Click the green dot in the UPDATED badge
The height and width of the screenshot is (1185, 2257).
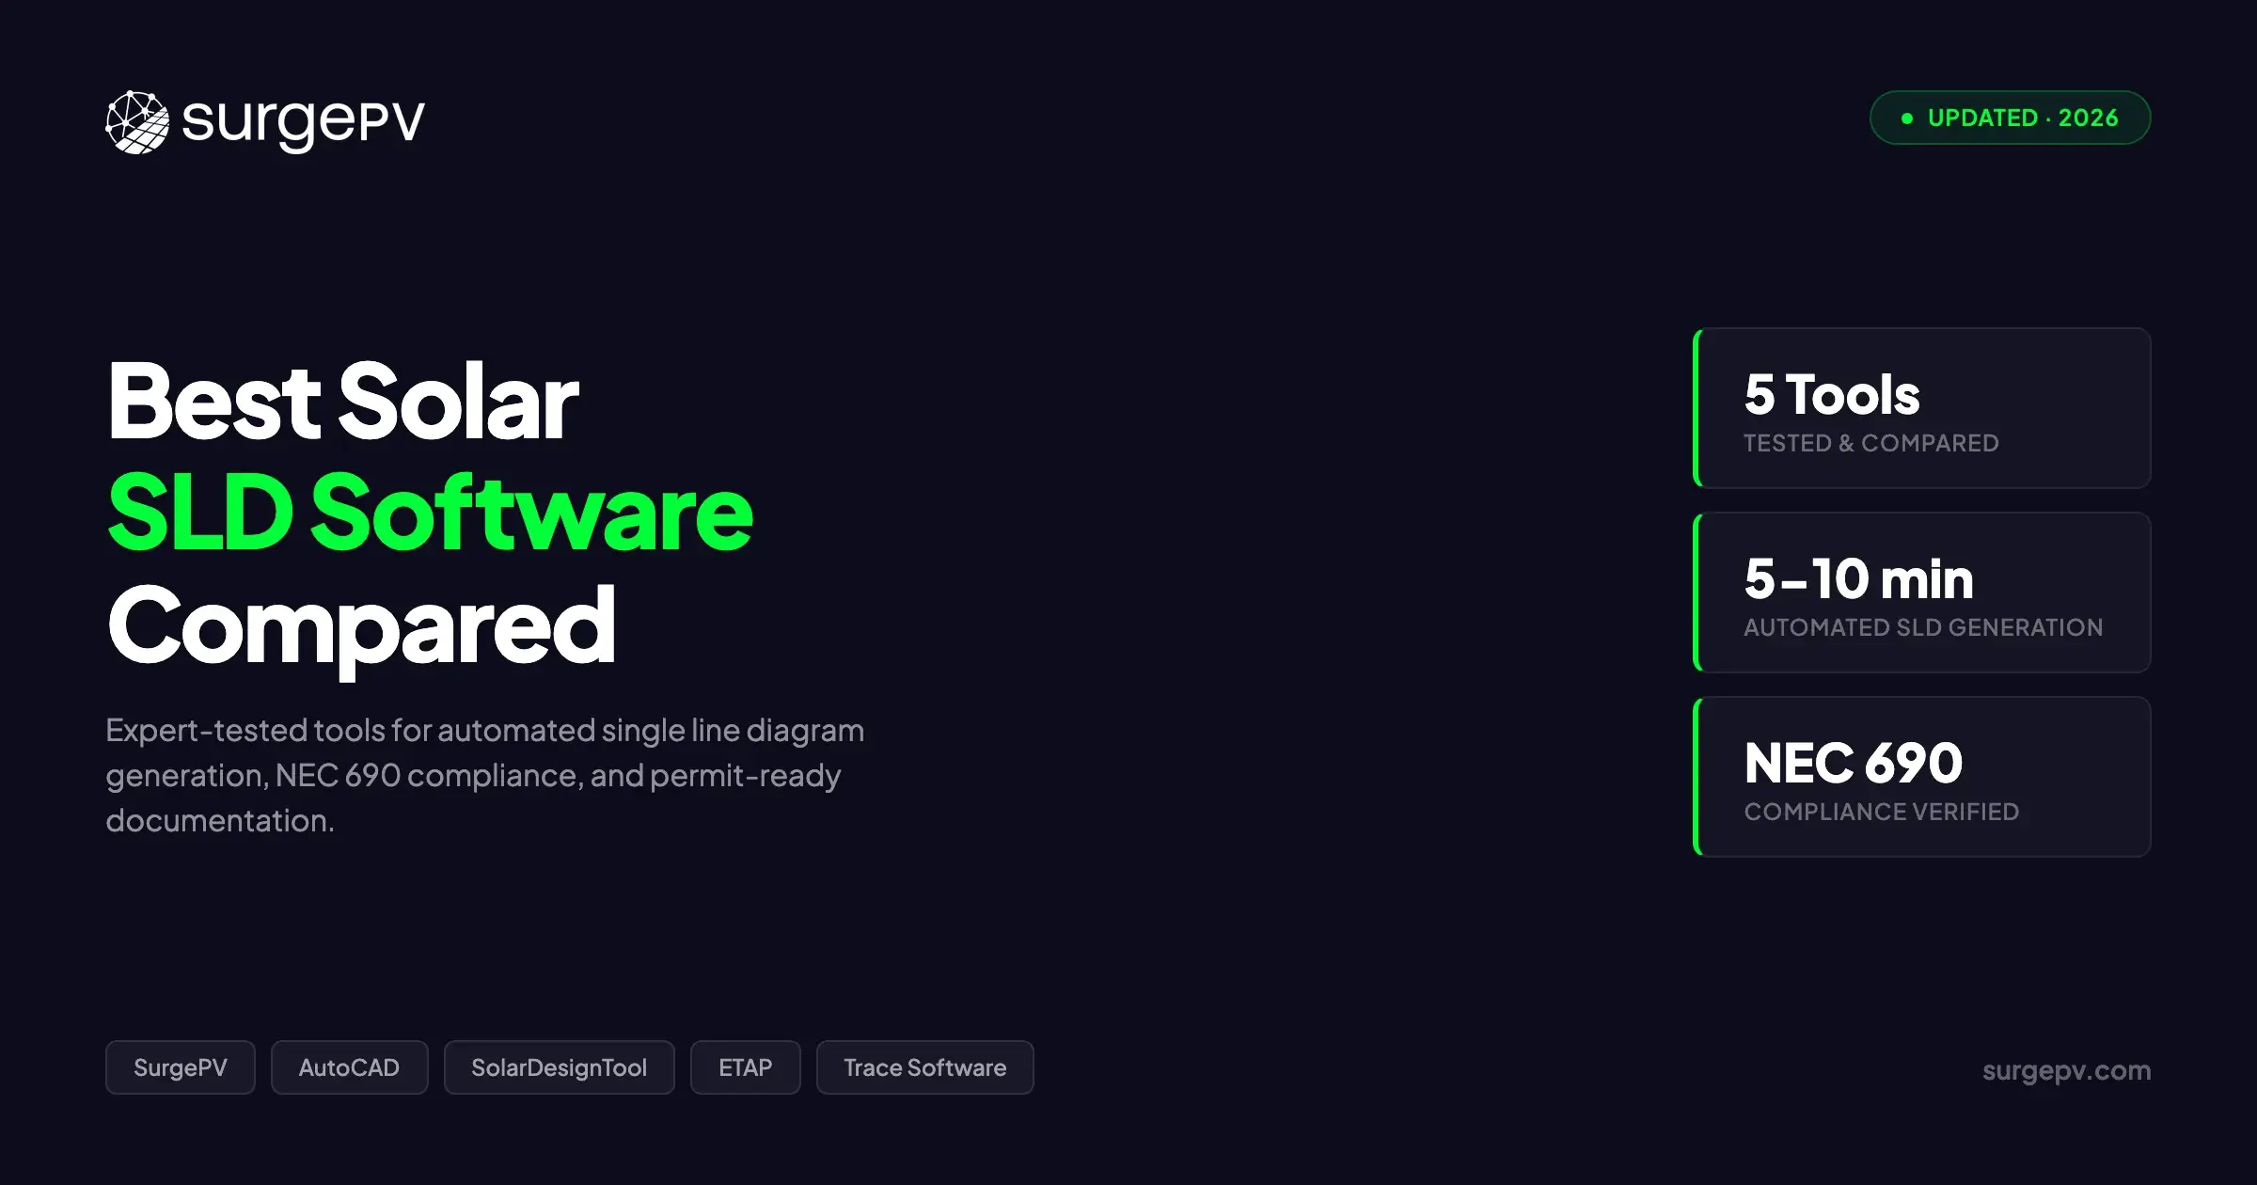click(1907, 118)
